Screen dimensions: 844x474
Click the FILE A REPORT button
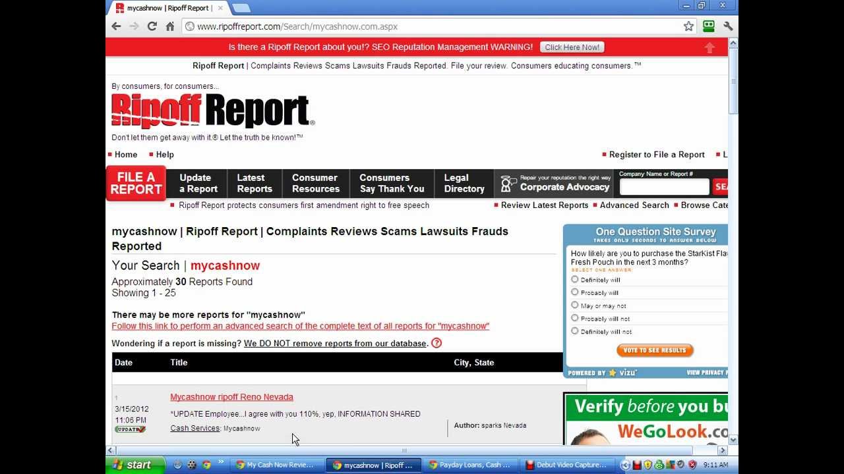pyautogui.click(x=136, y=183)
